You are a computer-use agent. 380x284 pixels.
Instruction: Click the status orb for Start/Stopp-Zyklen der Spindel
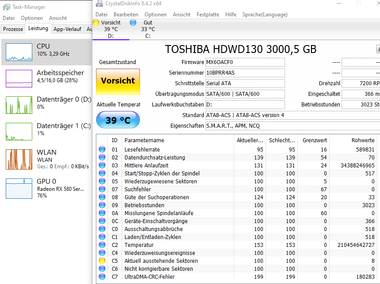pos(102,174)
